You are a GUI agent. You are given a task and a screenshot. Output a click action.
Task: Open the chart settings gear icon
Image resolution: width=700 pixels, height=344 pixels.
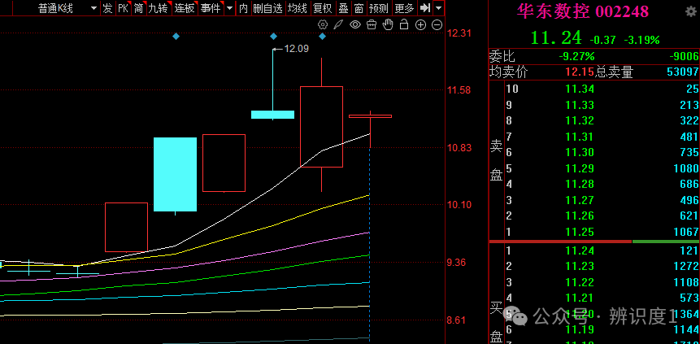pos(323,24)
